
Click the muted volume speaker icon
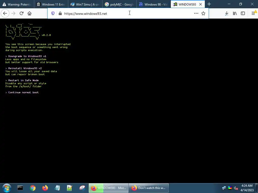tap(236, 188)
